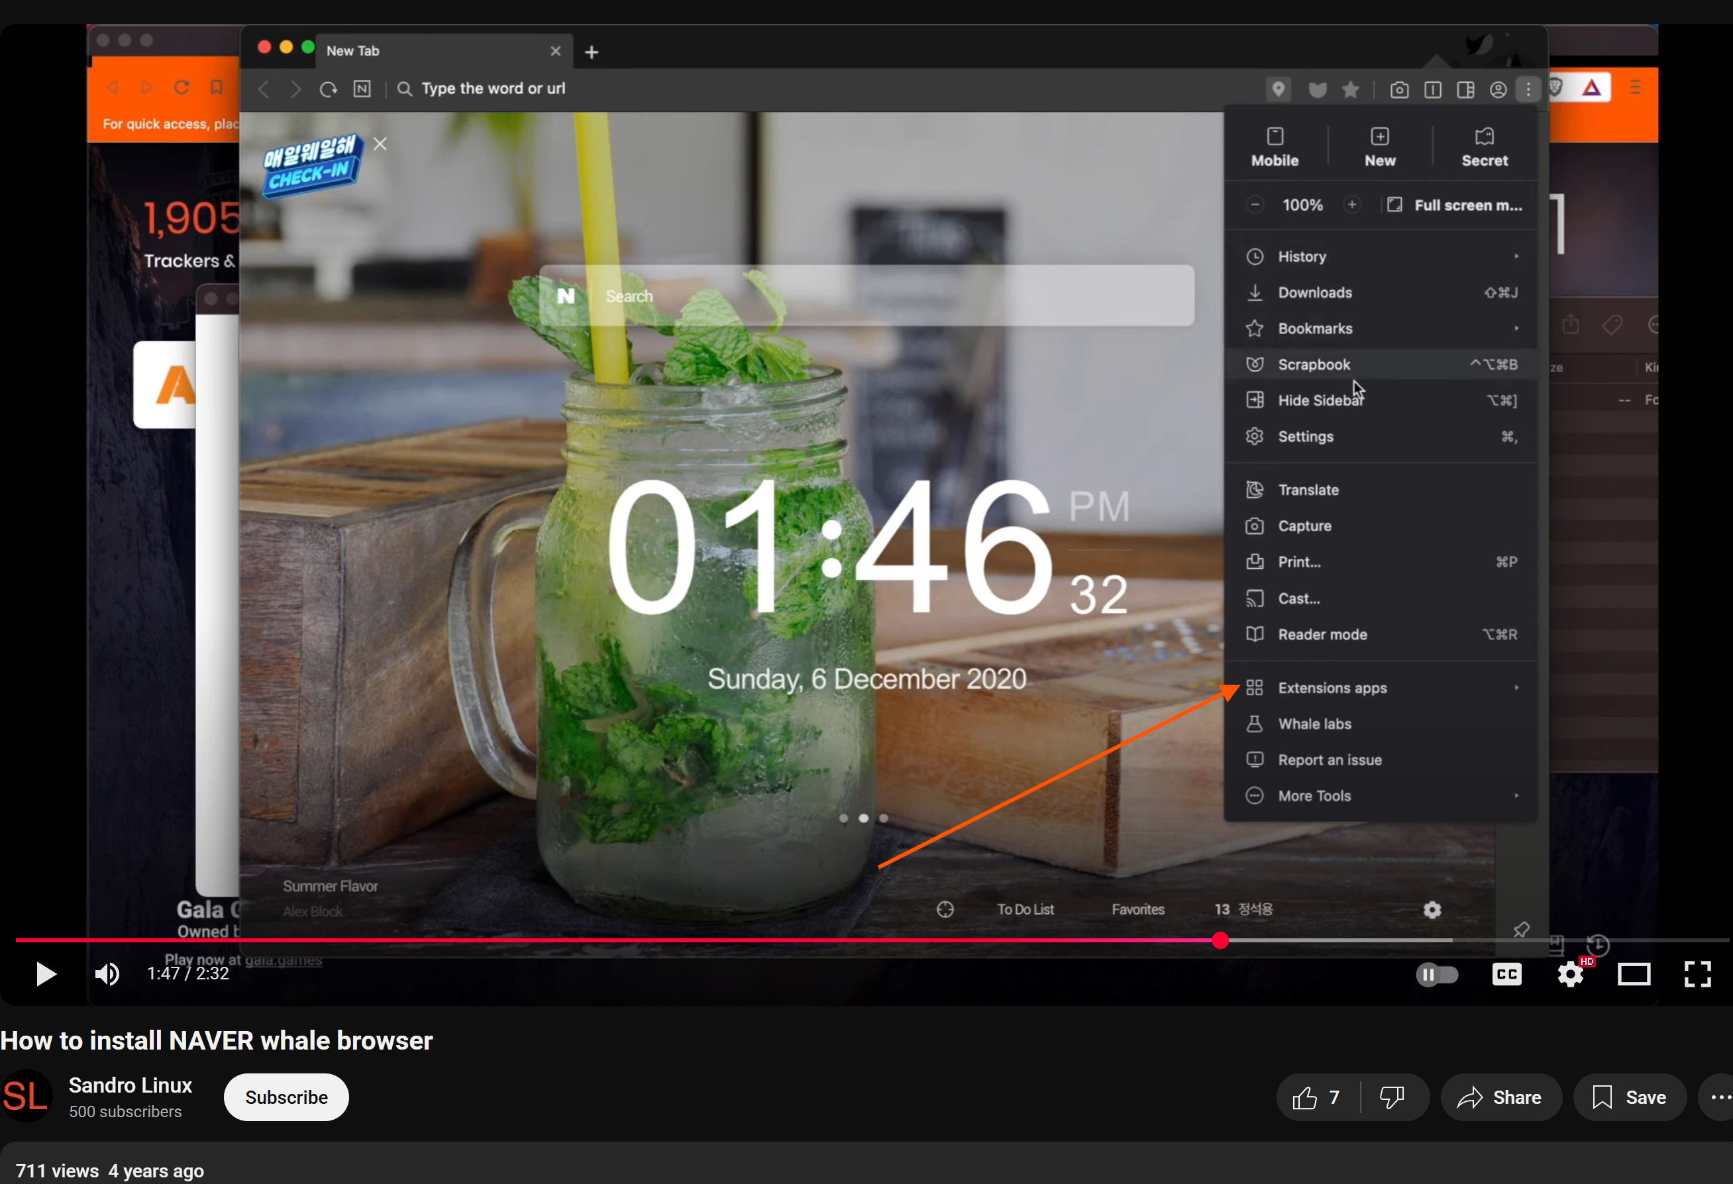Enable closed captions (CC)
This screenshot has height=1184, width=1733.
pyautogui.click(x=1506, y=973)
